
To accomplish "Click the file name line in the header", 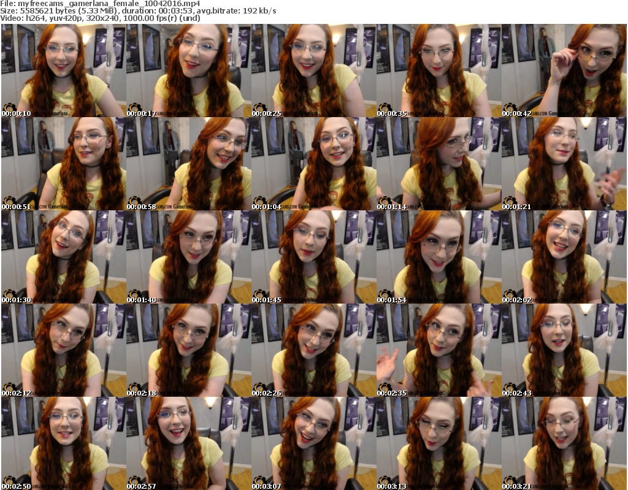I will pos(102,3).
